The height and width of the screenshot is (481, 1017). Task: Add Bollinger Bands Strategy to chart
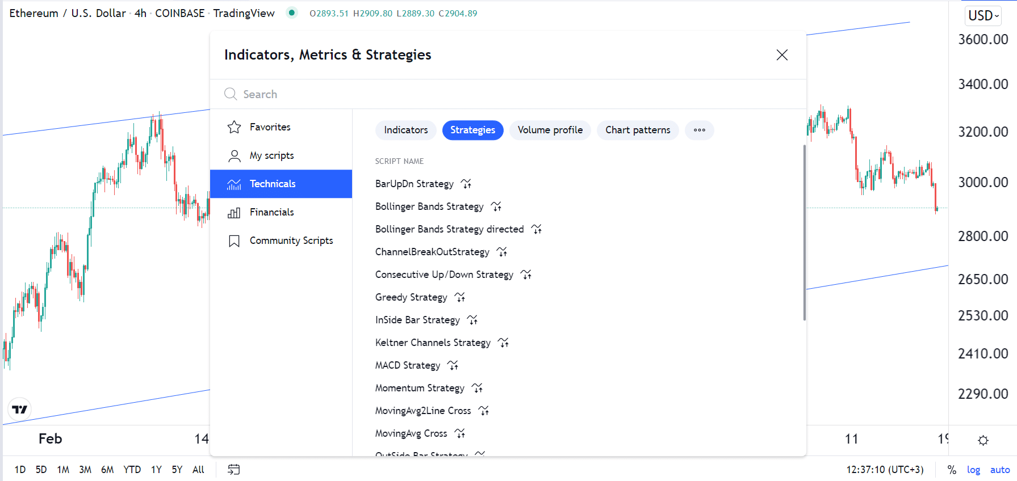(x=429, y=206)
